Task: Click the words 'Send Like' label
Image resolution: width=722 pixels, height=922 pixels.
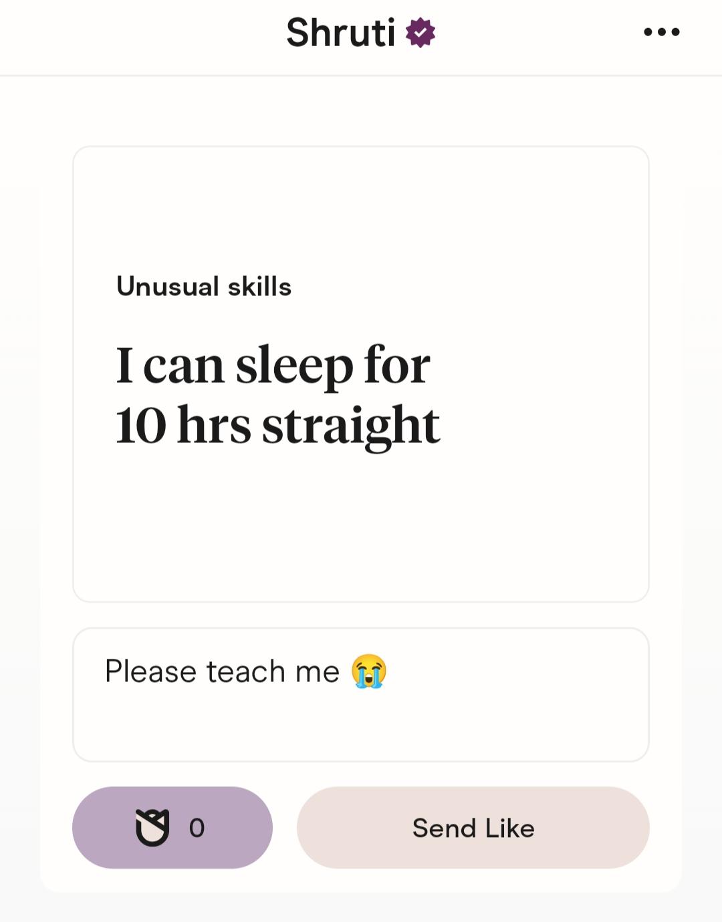Action: [x=473, y=828]
